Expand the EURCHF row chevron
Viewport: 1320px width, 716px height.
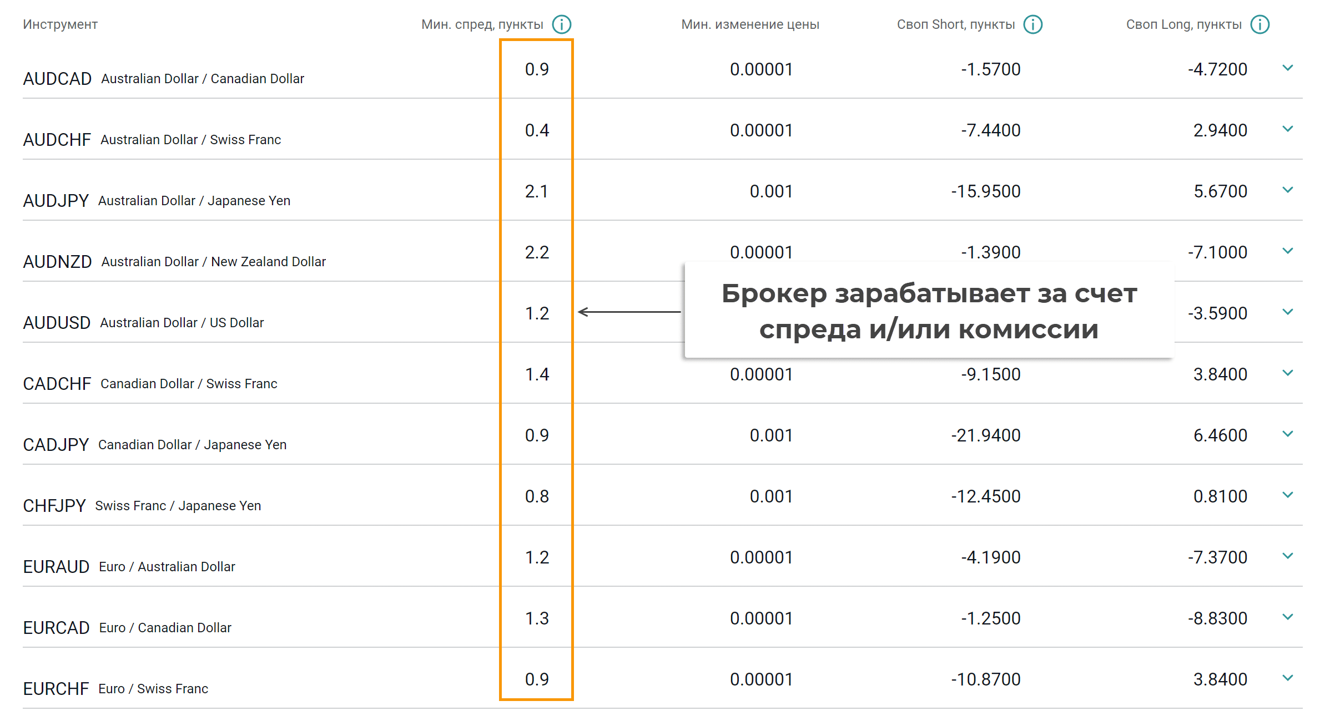(1288, 678)
